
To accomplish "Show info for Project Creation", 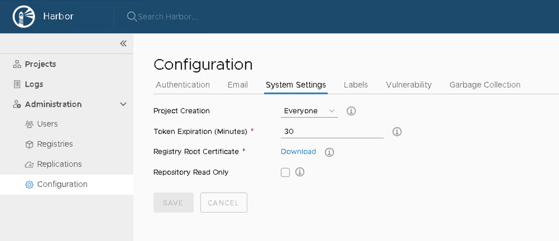I will [x=351, y=111].
